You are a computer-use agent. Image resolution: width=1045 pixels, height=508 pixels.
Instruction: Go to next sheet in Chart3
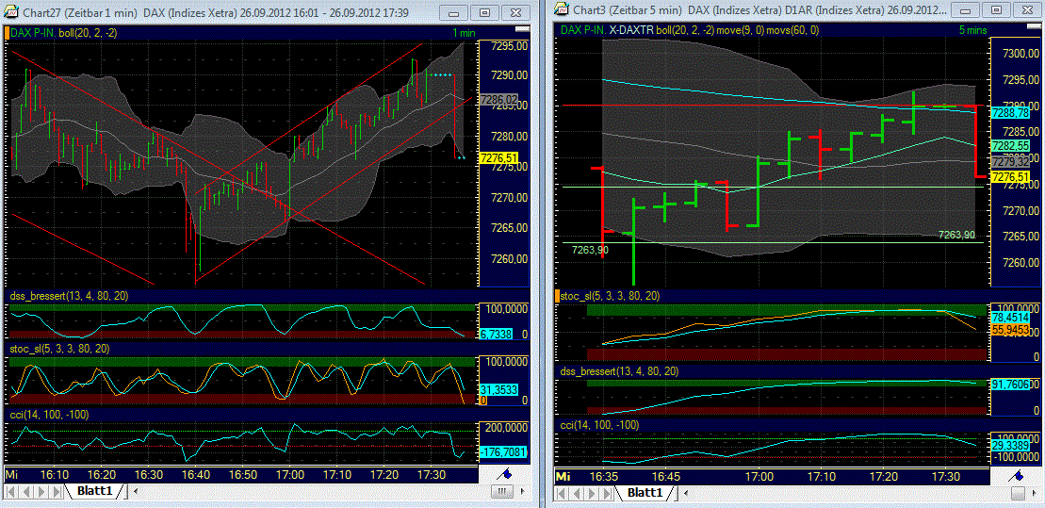[592, 493]
